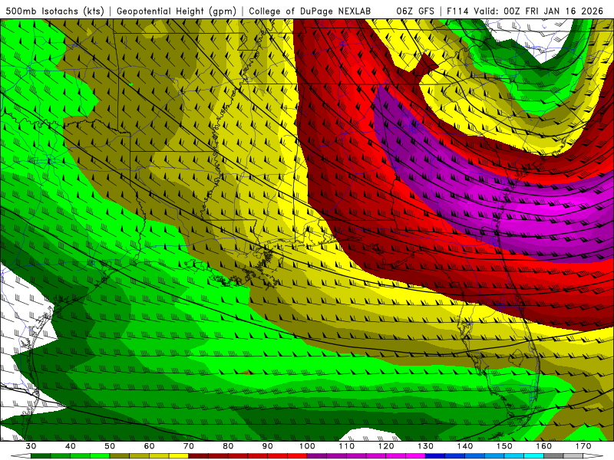Viewport: 614px width, 460px height.
Task: Click the '160' legend label
Action: [544, 446]
